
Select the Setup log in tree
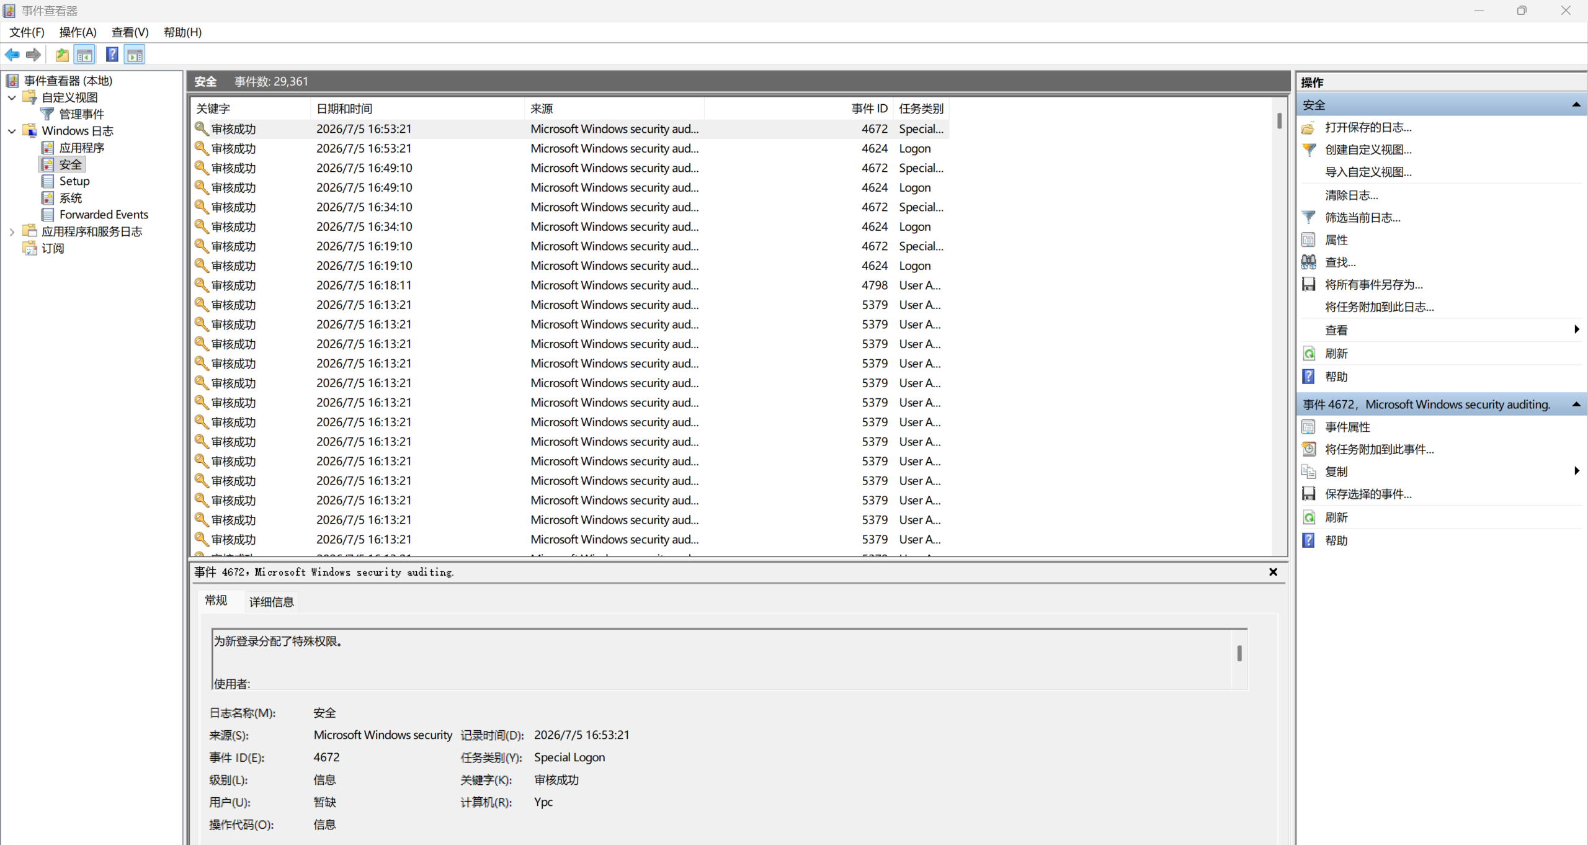tap(74, 181)
